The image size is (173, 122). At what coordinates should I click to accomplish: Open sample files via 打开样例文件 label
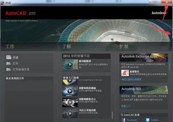(x=21, y=69)
